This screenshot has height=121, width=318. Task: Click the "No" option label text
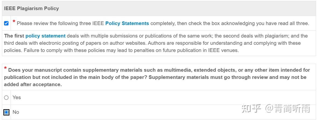tap(16, 112)
